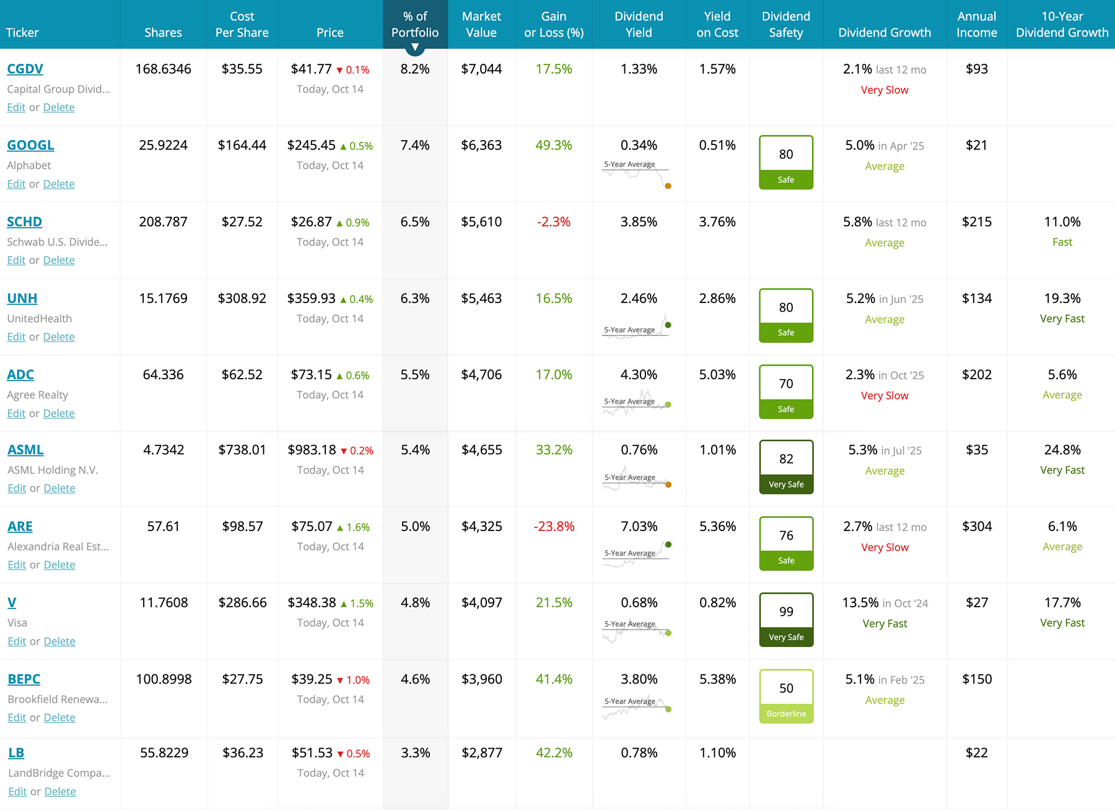Open the ASML Very Safe score 82 badge
The width and height of the screenshot is (1115, 810).
(x=786, y=467)
